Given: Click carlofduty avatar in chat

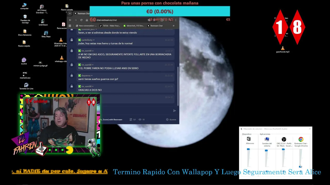Looking at the screenshot, I should (72, 40).
